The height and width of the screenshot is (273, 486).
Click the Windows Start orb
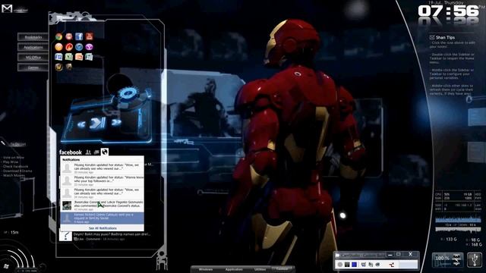[6, 266]
